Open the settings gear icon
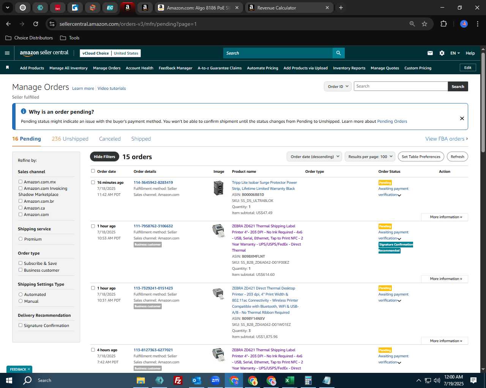 point(442,53)
